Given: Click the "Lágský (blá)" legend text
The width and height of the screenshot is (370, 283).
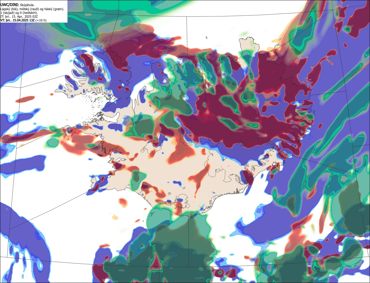Looking at the screenshot, I should point(9,9).
